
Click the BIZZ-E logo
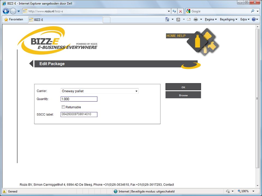[x=57, y=40]
